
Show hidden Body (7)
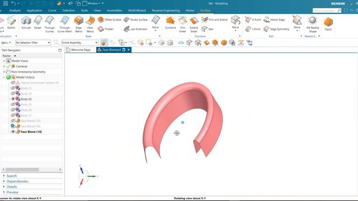point(13,116)
